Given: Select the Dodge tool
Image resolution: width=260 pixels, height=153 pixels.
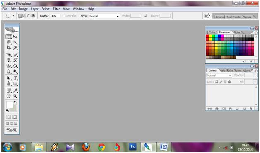Looking at the screenshot, I should coord(15,72).
